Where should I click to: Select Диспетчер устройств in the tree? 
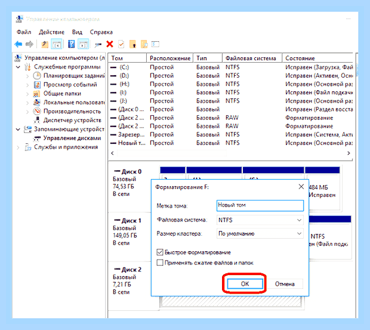tap(72, 121)
